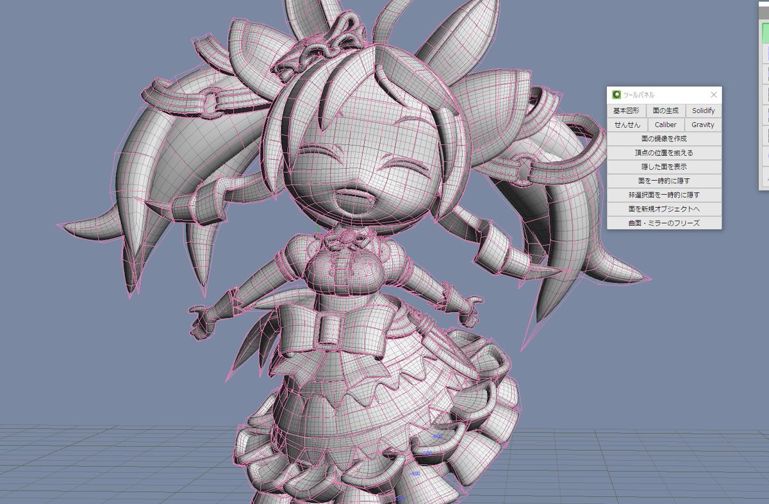Show hidden faces via 隠した面を表示
Image resolution: width=769 pixels, height=504 pixels.
tap(664, 167)
